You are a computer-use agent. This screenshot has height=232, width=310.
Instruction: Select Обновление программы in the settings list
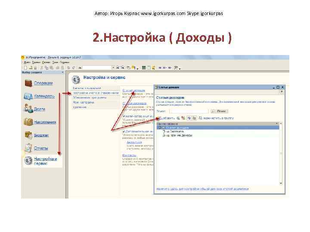point(96,98)
